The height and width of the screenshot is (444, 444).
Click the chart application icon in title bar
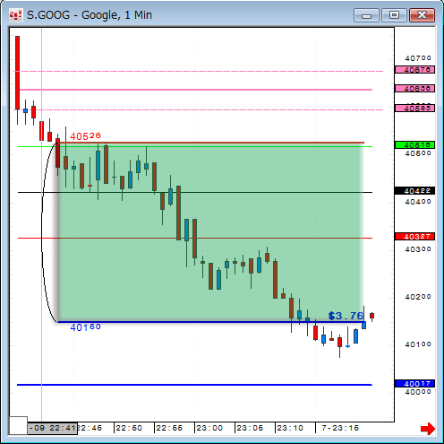tap(15, 15)
